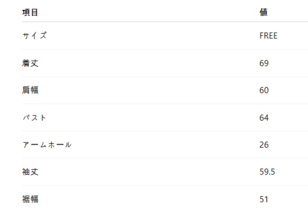The height and width of the screenshot is (216, 308).
Task: Click the FREE size value
Action: click(x=268, y=36)
